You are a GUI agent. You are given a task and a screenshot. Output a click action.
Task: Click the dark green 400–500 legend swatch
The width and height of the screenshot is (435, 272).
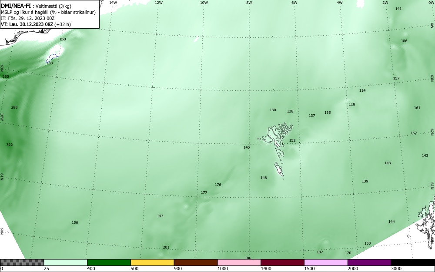coord(109,262)
